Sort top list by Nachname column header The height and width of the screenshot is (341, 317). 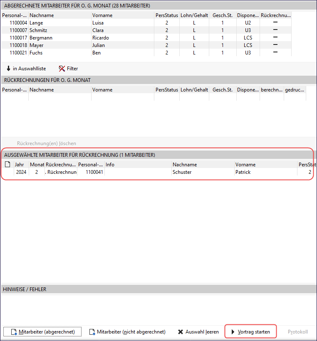[x=60, y=15]
